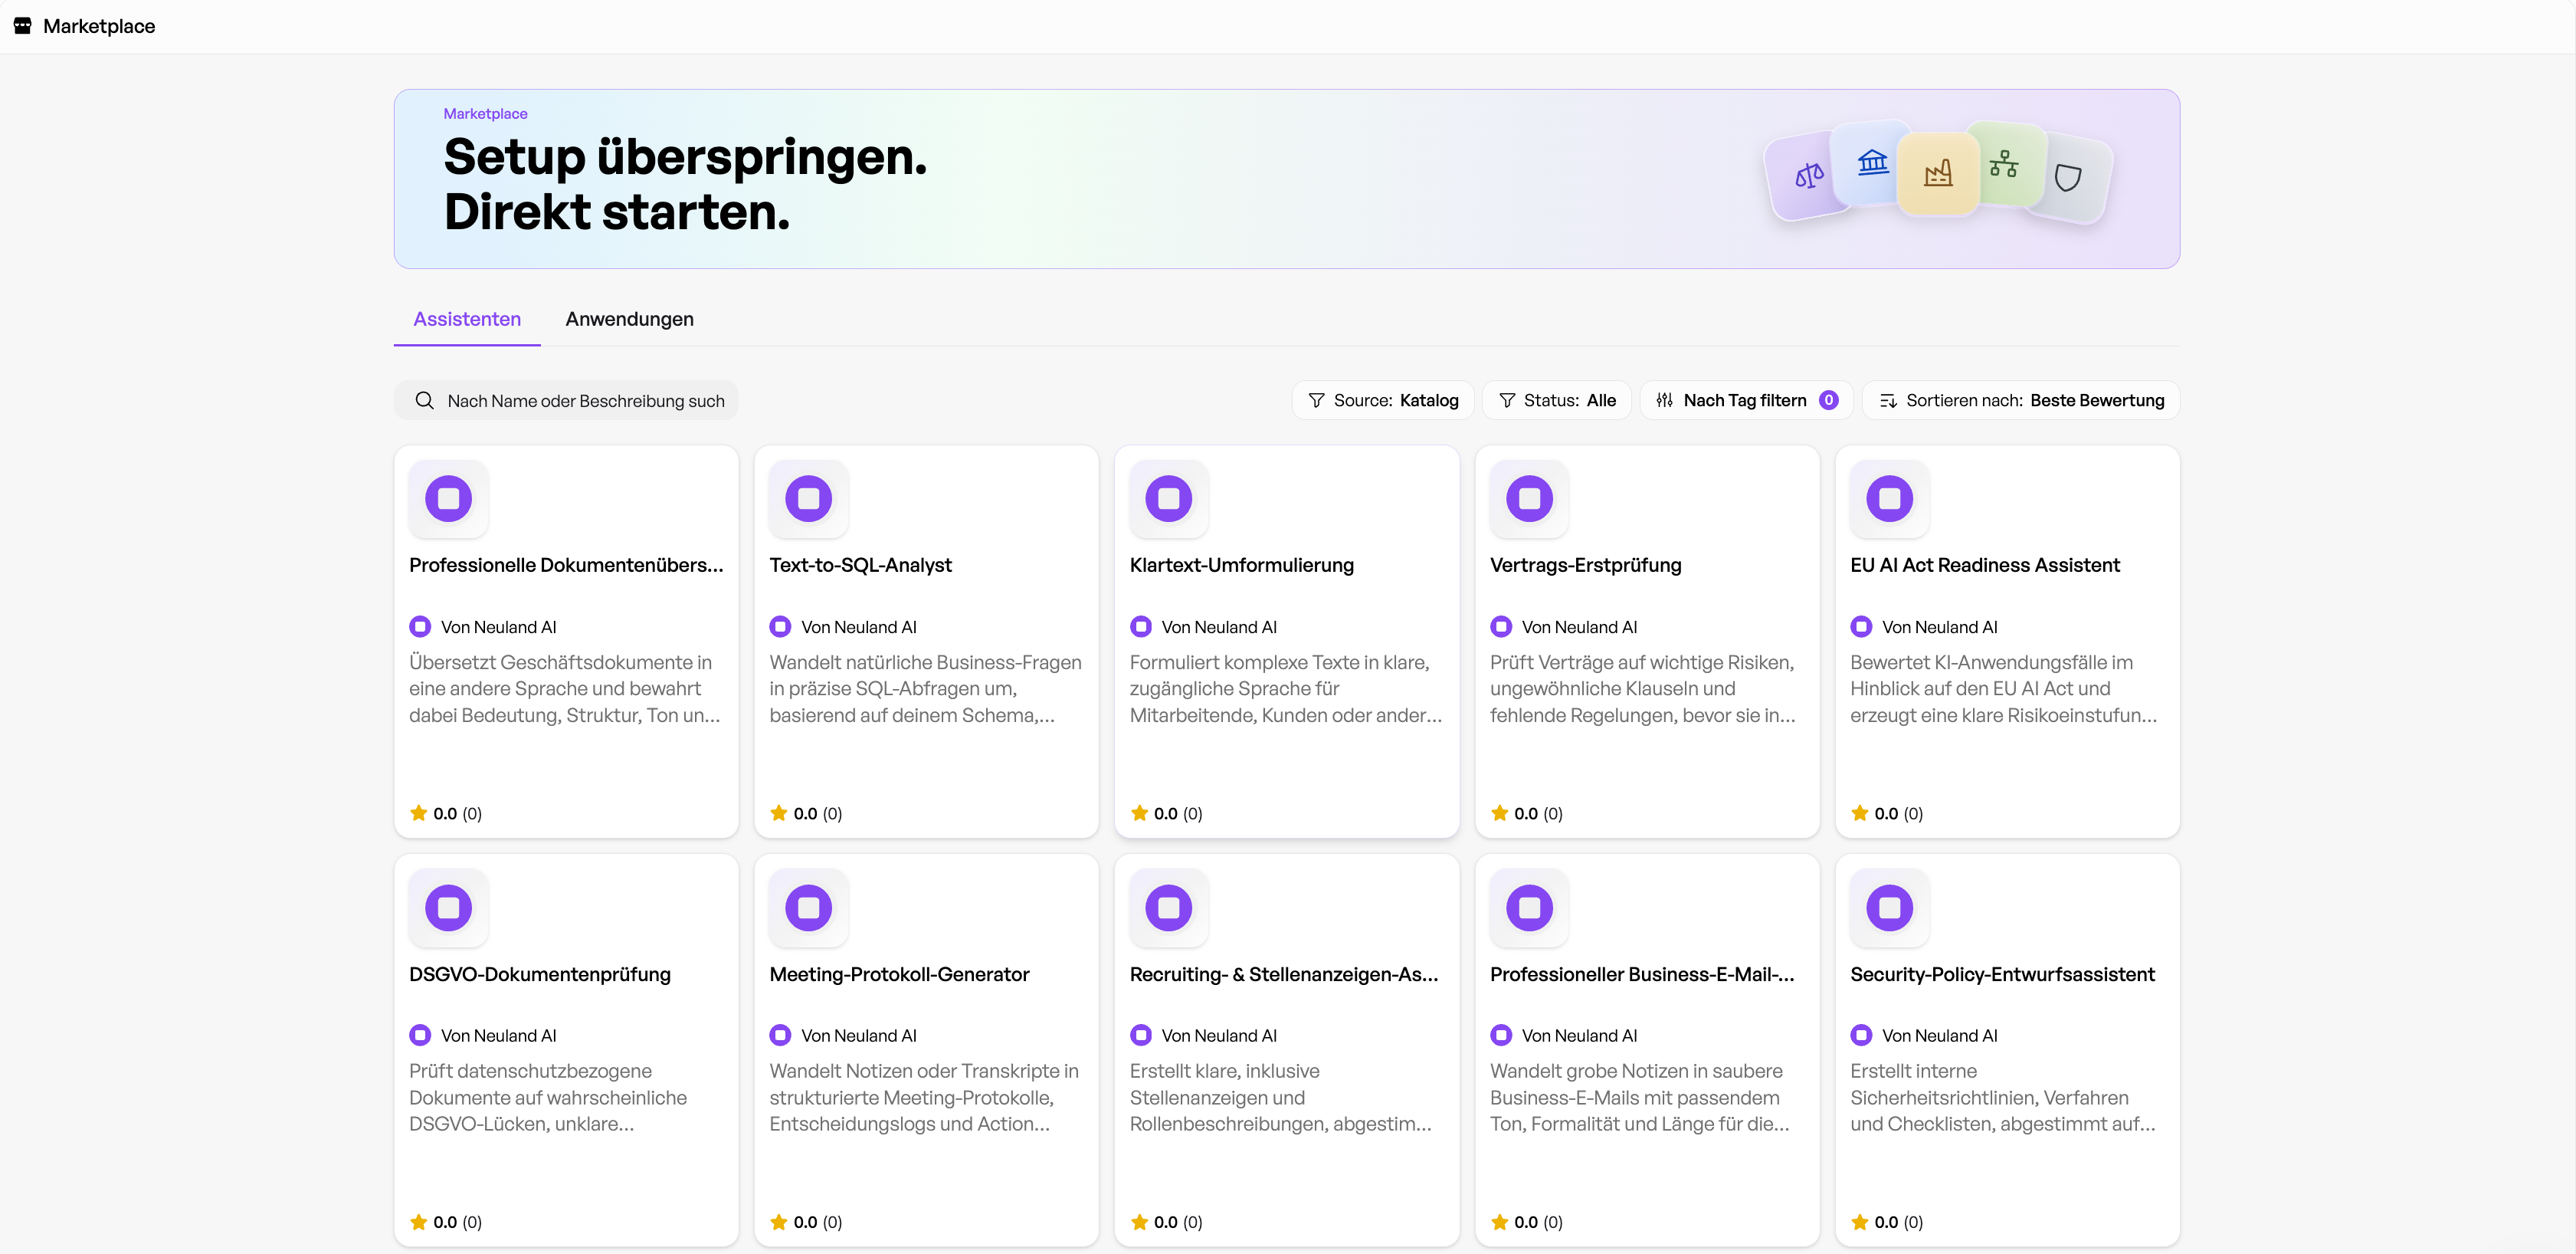Image resolution: width=2576 pixels, height=1254 pixels.
Task: Open the Status: Alle filter dropdown
Action: (1556, 401)
